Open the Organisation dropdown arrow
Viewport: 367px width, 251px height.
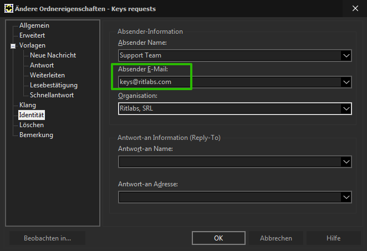346,108
